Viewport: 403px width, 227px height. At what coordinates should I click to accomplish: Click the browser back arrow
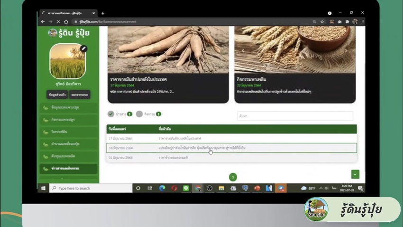43,22
